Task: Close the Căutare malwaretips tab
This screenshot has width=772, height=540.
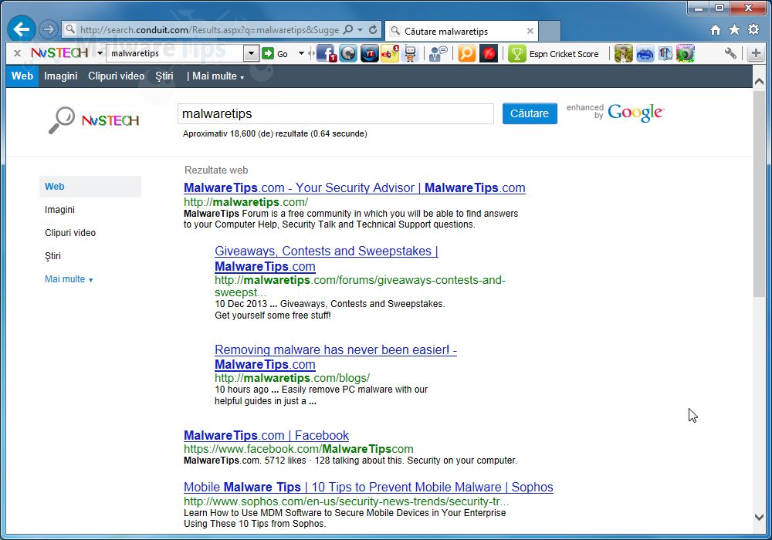Action: pos(530,31)
